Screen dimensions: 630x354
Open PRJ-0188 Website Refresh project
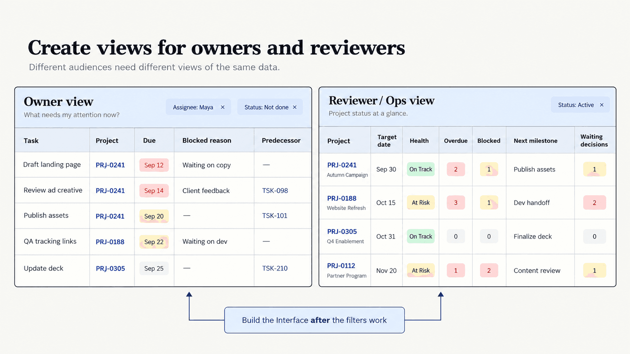342,198
